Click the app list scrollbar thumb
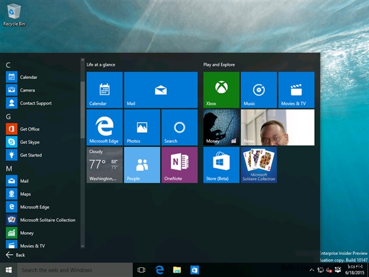 pos(82,110)
